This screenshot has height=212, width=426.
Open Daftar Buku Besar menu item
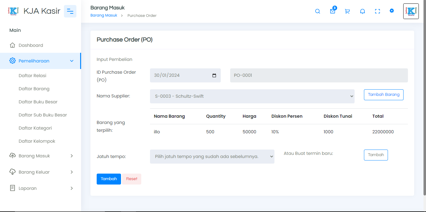pyautogui.click(x=38, y=102)
